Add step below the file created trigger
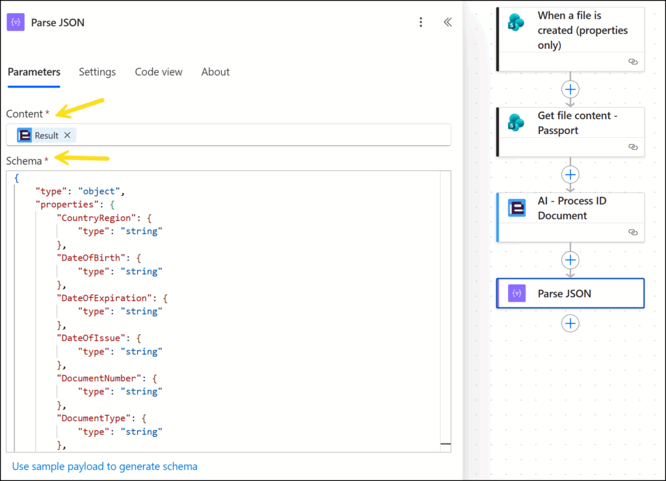666x481 pixels. coord(570,89)
